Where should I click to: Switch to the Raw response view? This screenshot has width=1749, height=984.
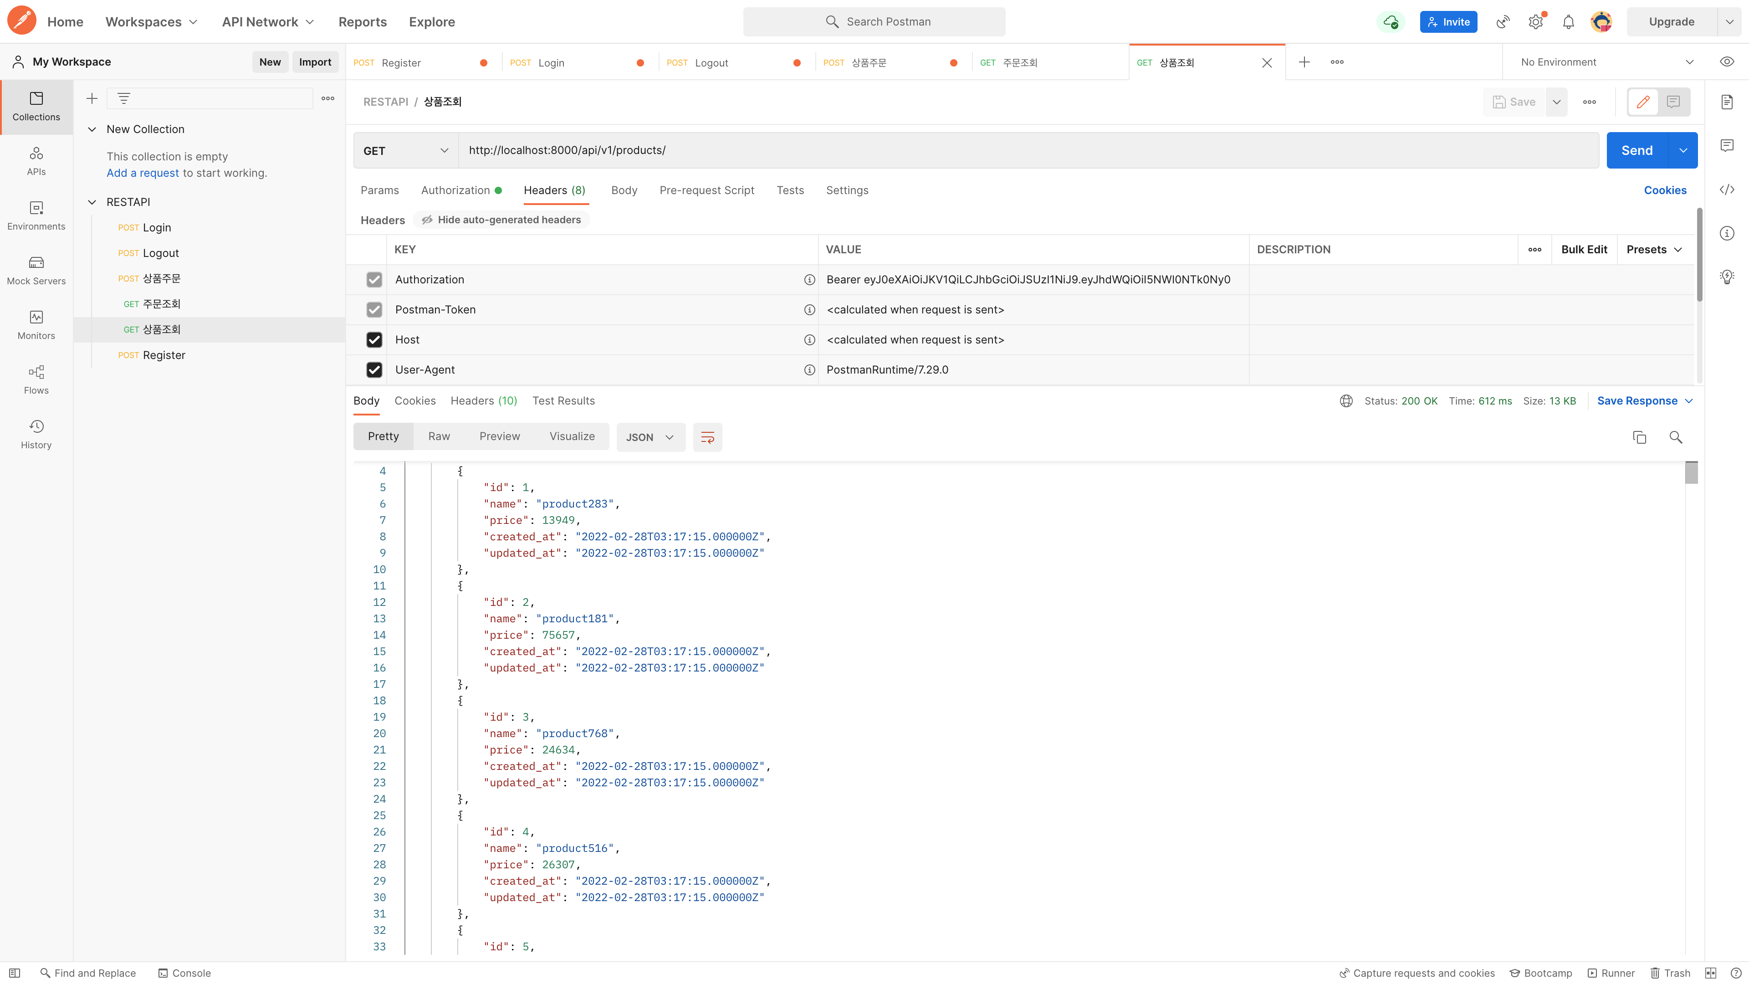coord(439,436)
